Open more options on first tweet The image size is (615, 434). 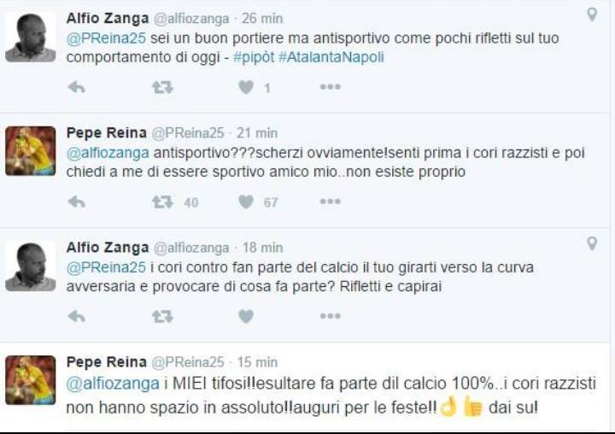point(330,87)
